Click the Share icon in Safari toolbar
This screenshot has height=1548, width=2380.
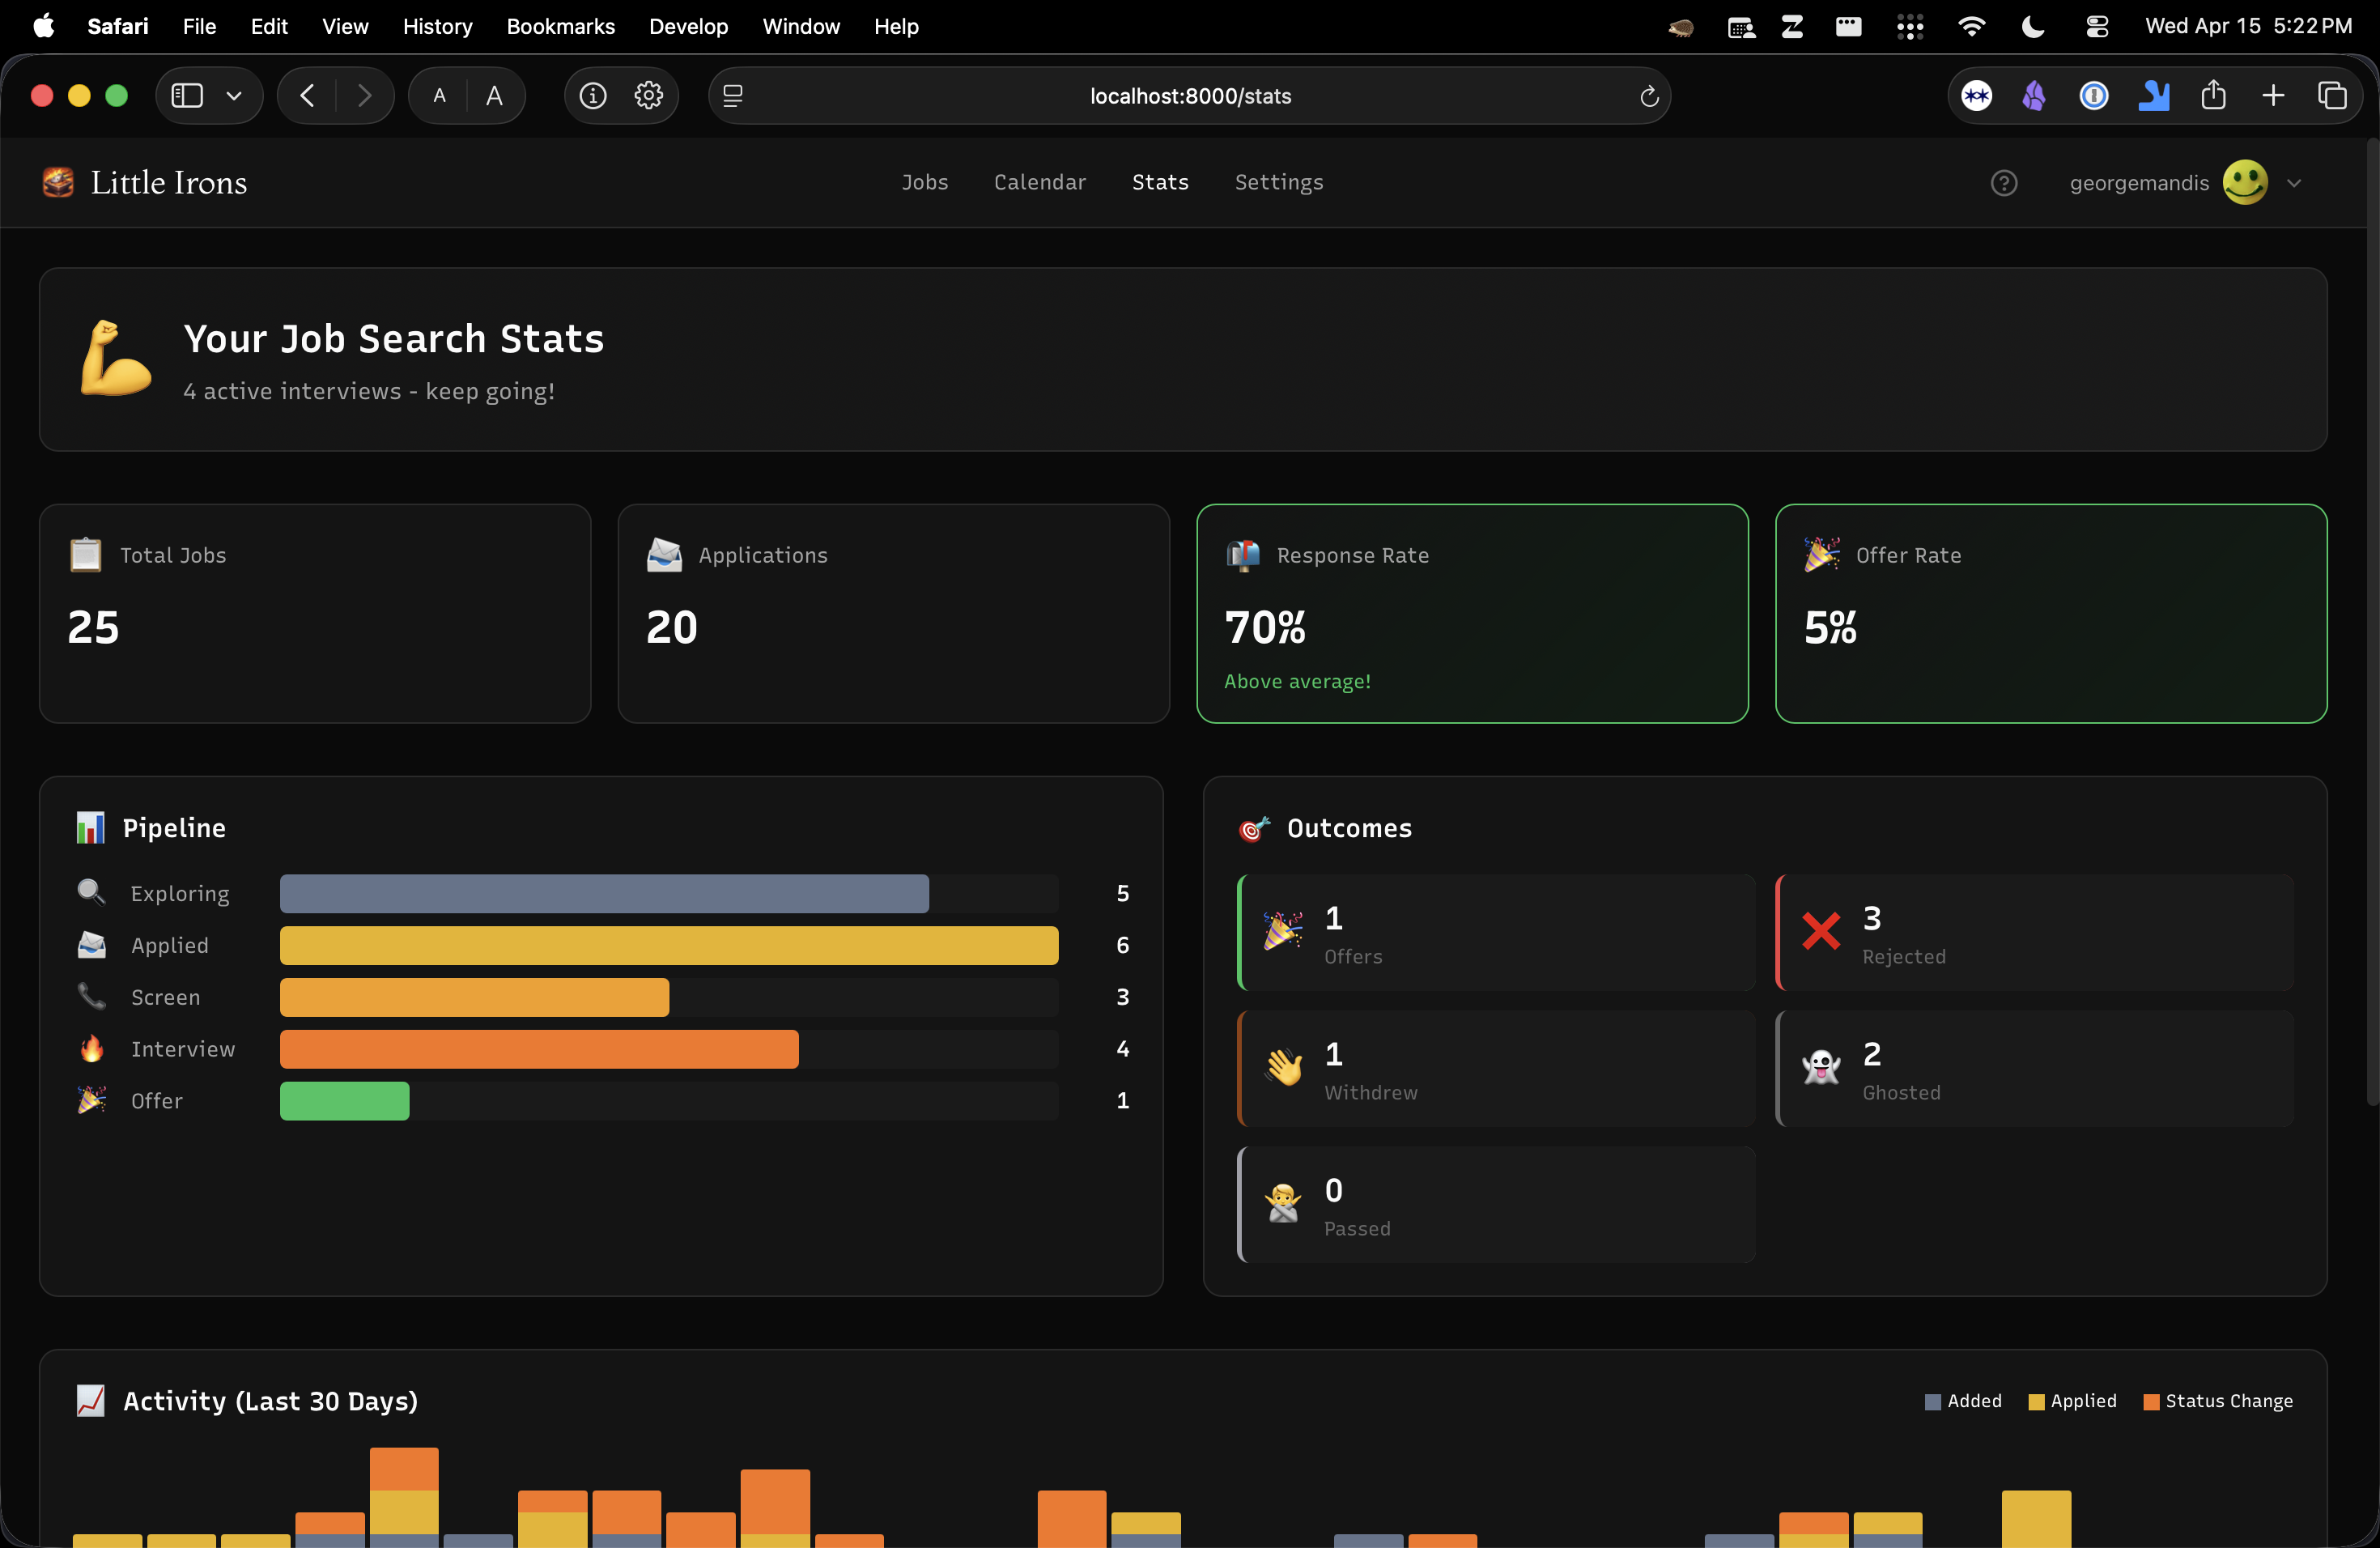[x=2214, y=95]
